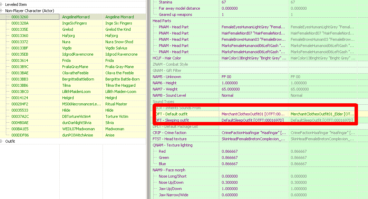The image size is (368, 199).
Task: Select record 000BA1E5 WEDL07Madwoman
Action: 73,129
